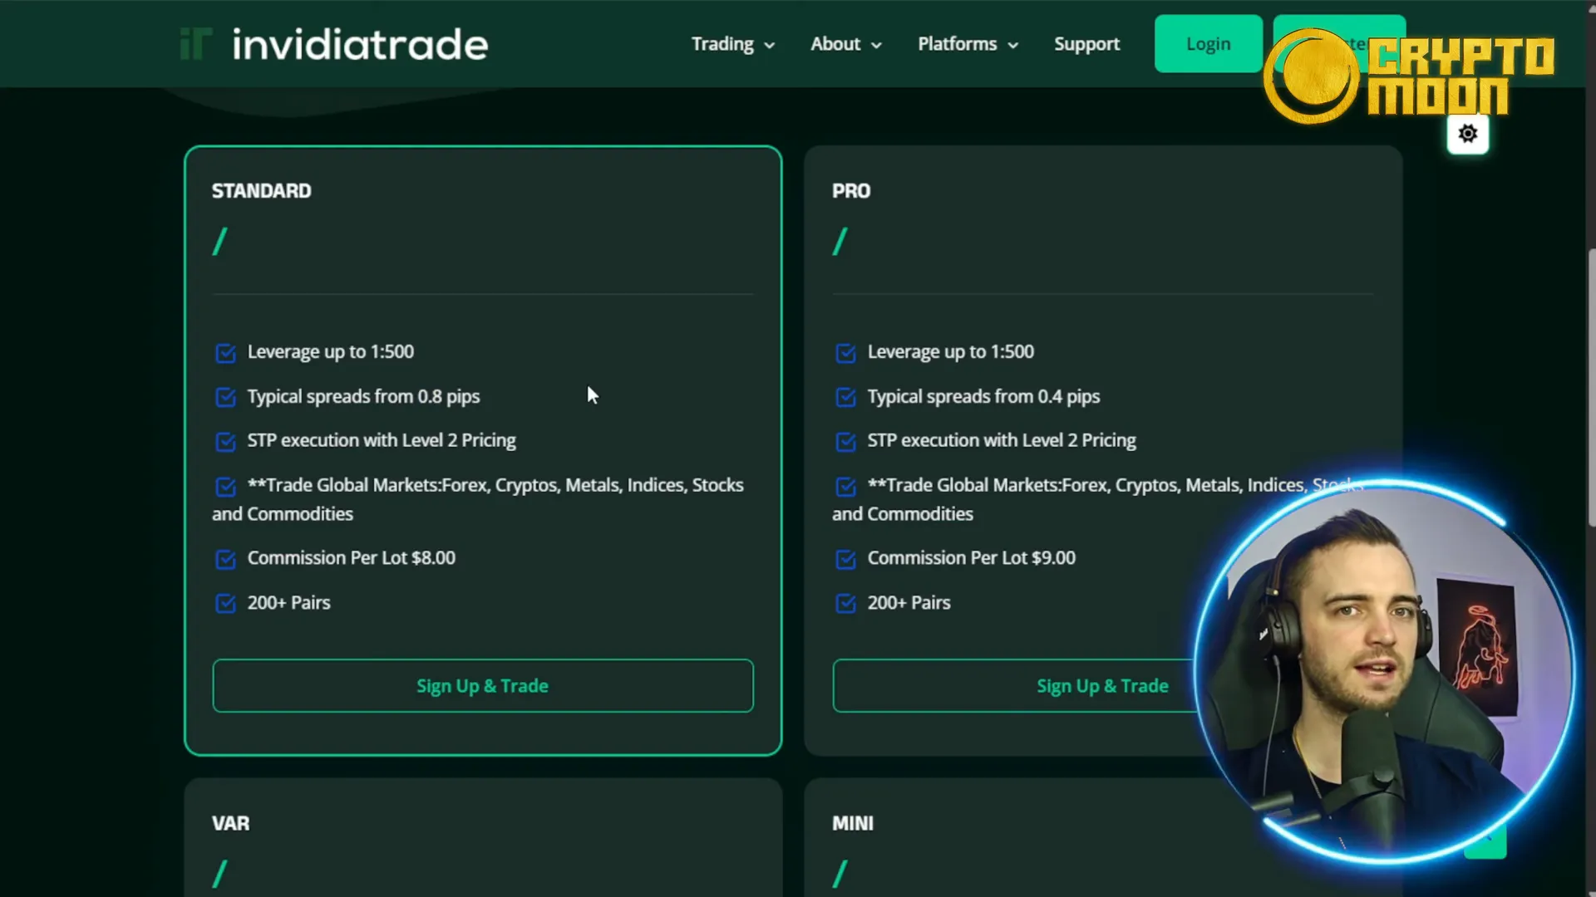Click Pro's Leverage up to 1:500 check icon
1596x897 pixels.
(845, 353)
